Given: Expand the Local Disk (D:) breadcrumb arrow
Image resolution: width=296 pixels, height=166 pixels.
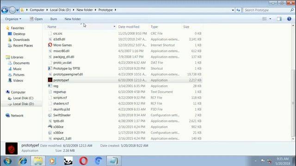Looking at the screenshot, I should (74, 10).
